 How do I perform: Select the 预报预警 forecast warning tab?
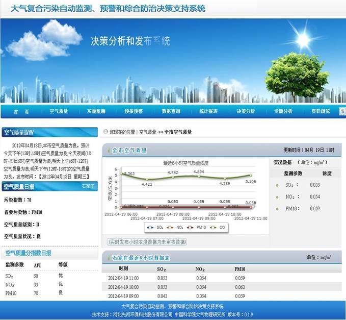point(134,111)
